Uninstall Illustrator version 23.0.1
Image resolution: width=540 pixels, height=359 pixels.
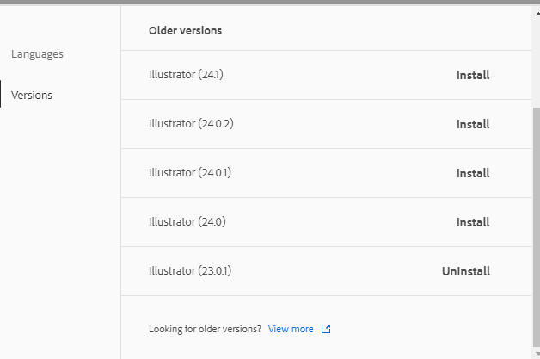click(x=465, y=271)
